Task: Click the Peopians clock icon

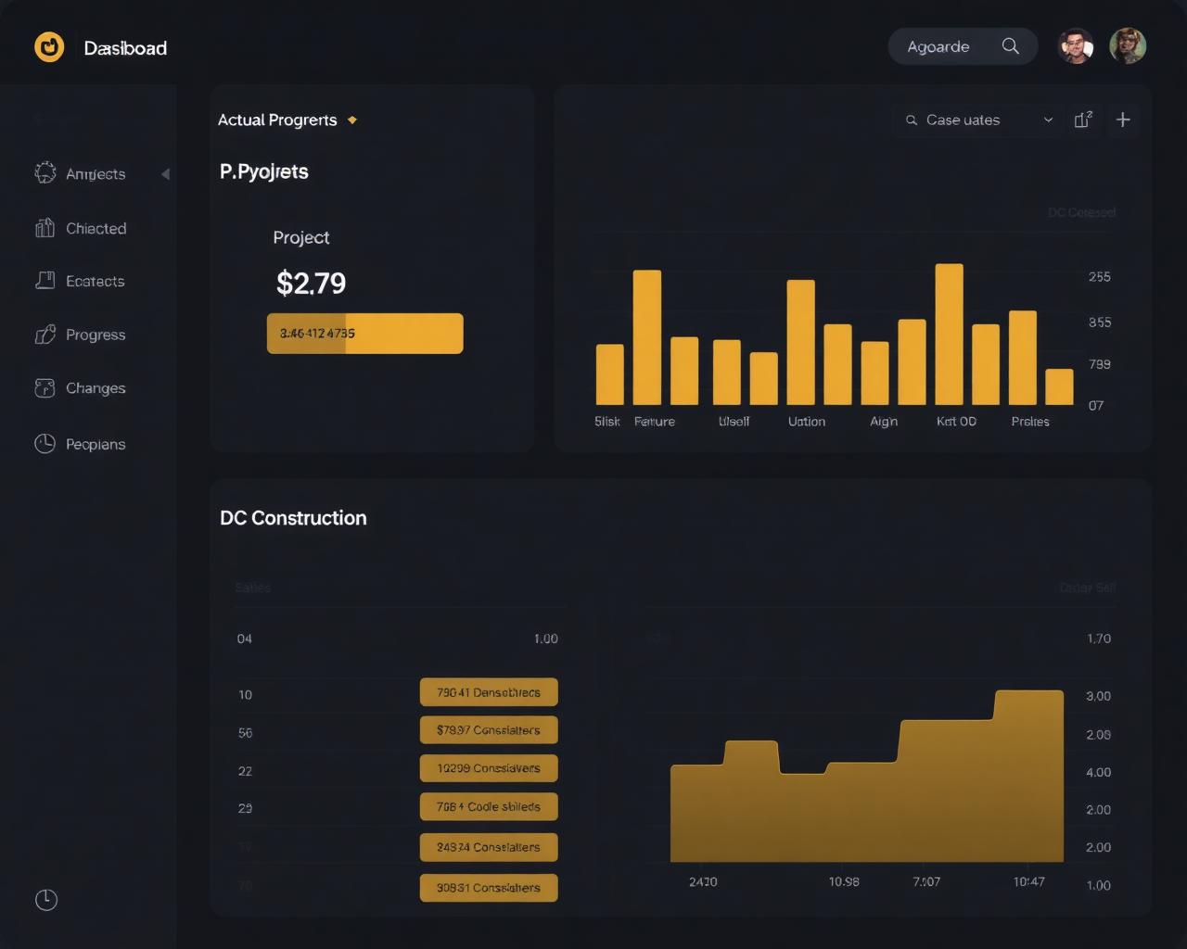Action: pyautogui.click(x=45, y=444)
